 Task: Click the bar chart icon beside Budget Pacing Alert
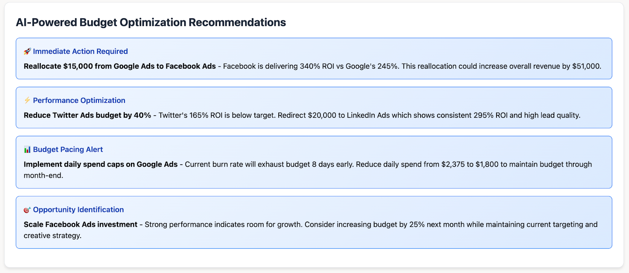point(27,149)
